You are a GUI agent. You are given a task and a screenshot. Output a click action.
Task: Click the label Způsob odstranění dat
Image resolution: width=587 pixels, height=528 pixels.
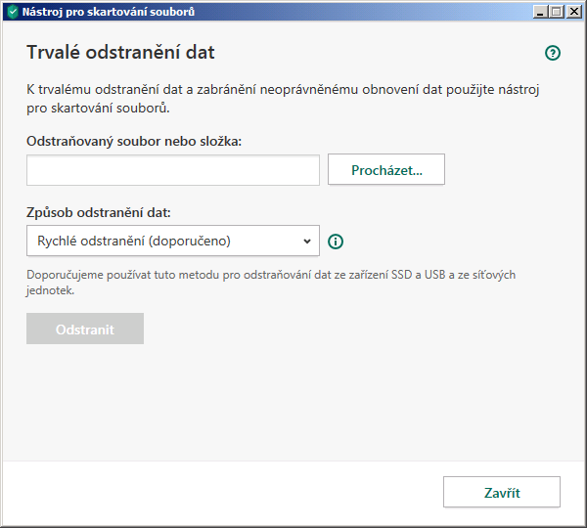(x=99, y=212)
